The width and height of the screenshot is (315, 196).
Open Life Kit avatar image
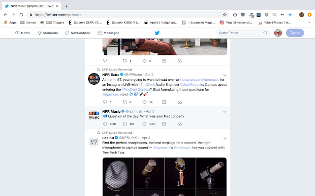click(x=94, y=142)
